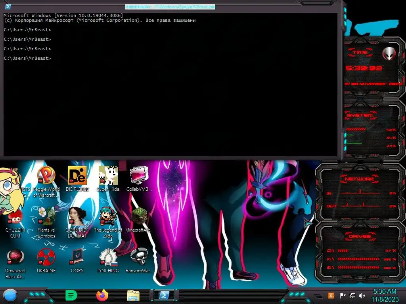The height and width of the screenshot is (304, 406).
Task: Select OOPS DID I DO THAT icon
Action: point(77,222)
